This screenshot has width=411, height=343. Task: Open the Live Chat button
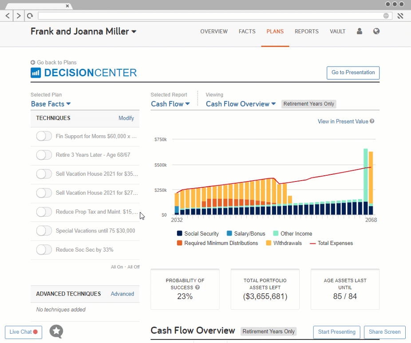(24, 332)
